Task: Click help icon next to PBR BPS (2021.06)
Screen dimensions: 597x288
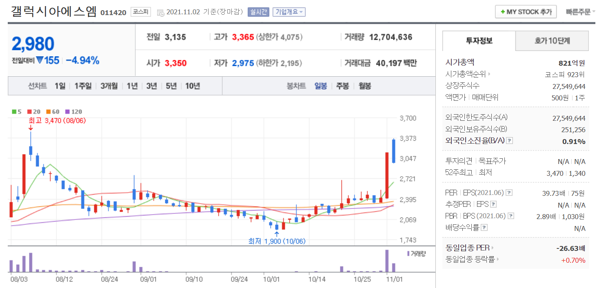Action: [511, 216]
